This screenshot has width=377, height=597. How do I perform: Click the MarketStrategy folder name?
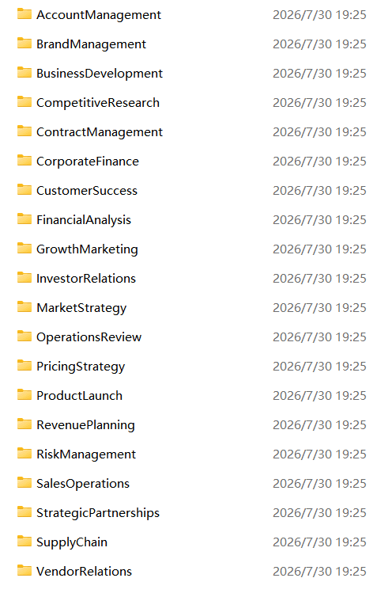click(81, 308)
